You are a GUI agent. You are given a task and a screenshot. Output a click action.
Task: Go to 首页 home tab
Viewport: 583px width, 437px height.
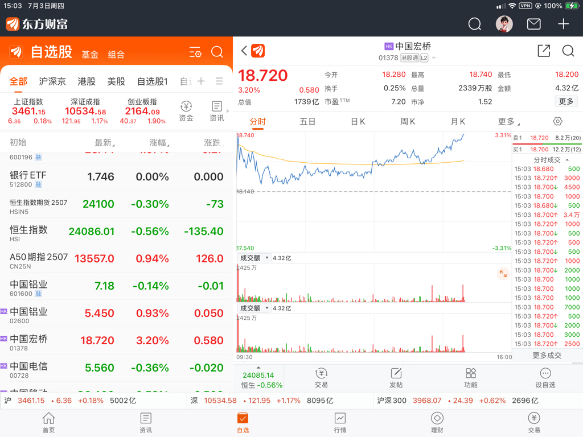coord(49,423)
